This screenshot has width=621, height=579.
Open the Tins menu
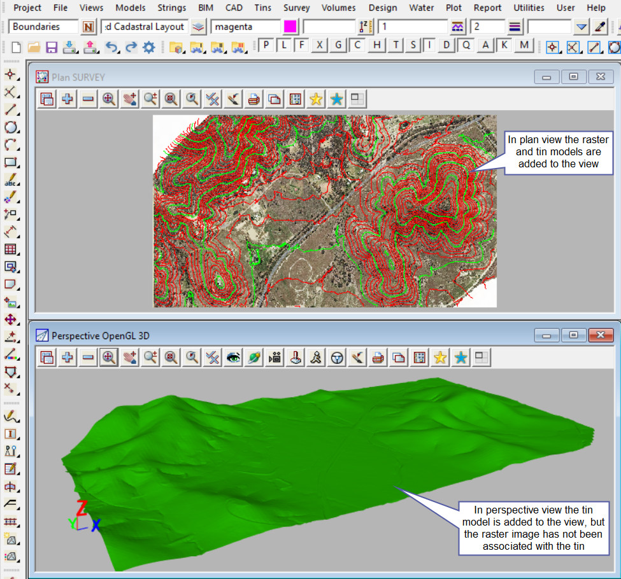point(262,8)
